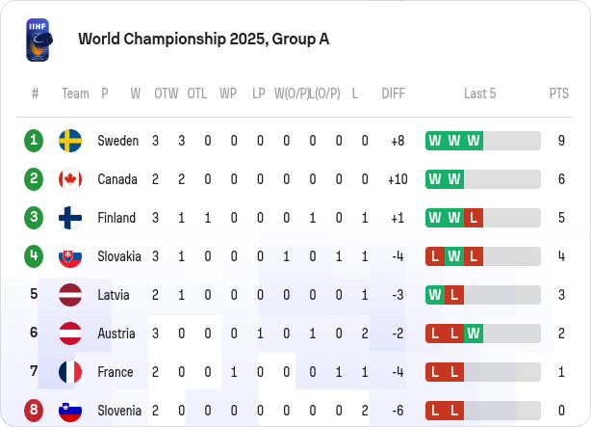Viewport: 591px width, 427px height.
Task: Click the green rank 1 badge
Action: (x=34, y=141)
